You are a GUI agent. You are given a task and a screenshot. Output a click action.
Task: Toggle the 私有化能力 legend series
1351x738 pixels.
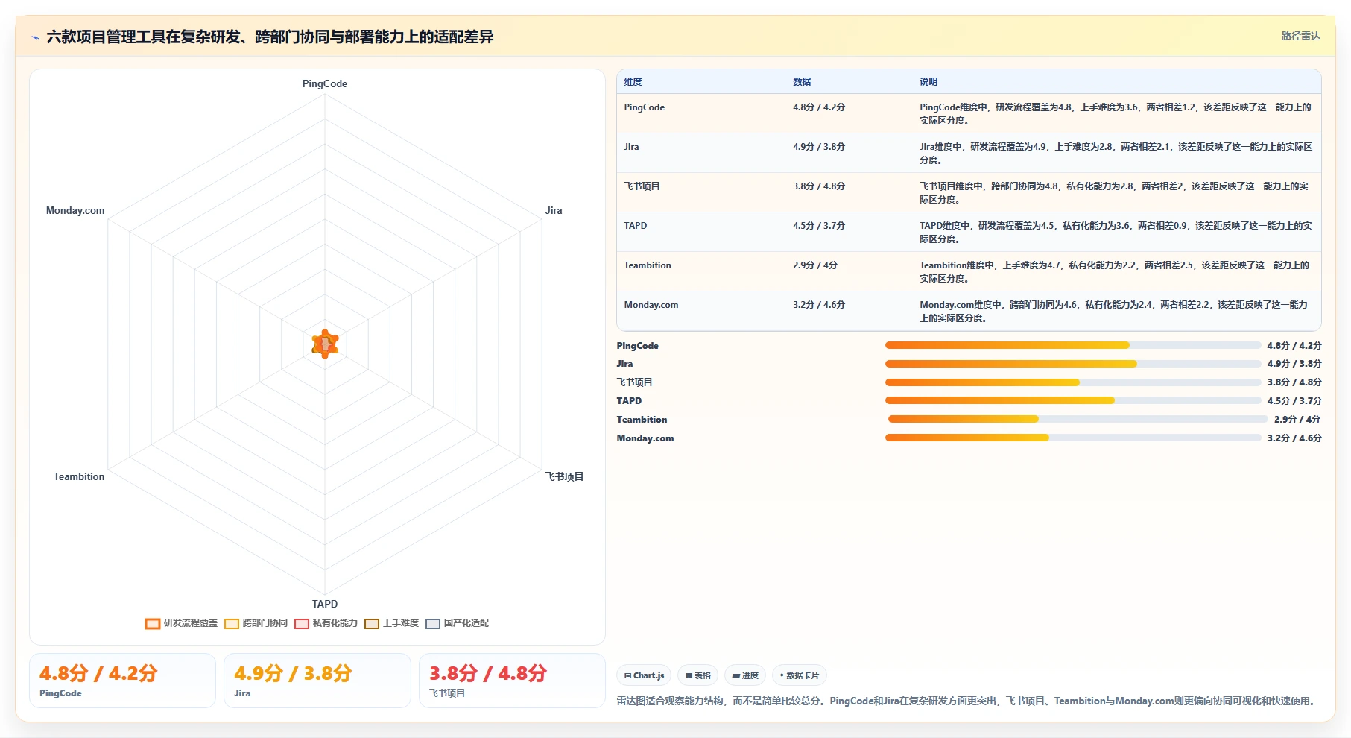[x=326, y=623]
